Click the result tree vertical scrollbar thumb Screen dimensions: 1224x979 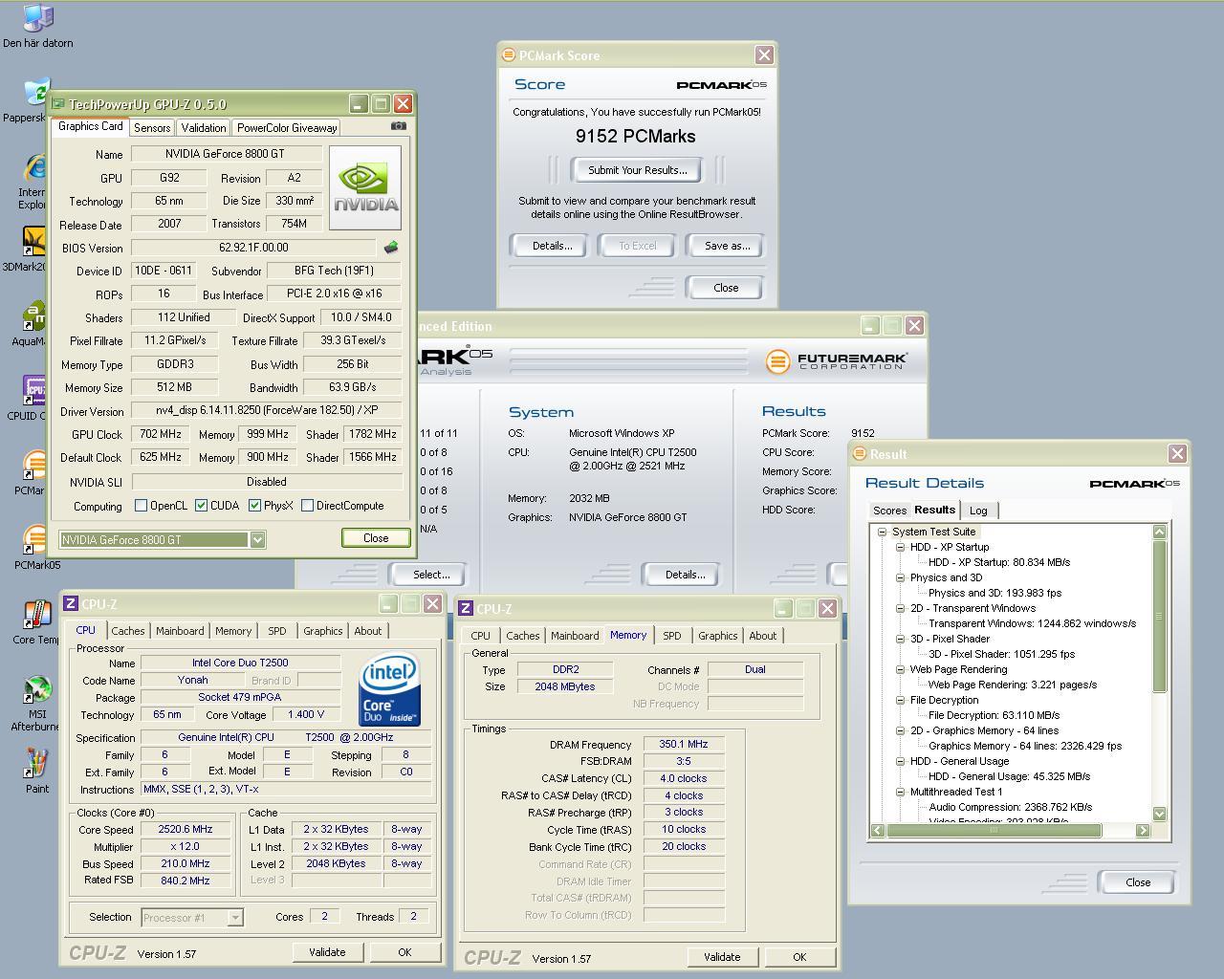point(1160,617)
